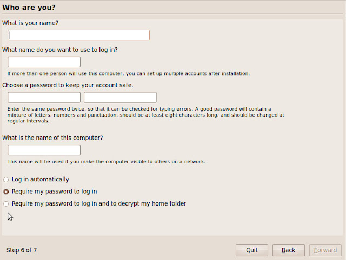Click the multiple accounts hint text
This screenshot has height=260, width=346.
(x=128, y=73)
